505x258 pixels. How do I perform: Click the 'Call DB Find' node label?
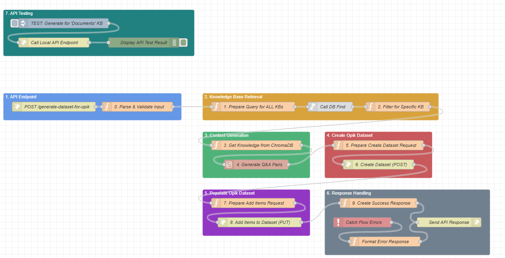[333, 107]
